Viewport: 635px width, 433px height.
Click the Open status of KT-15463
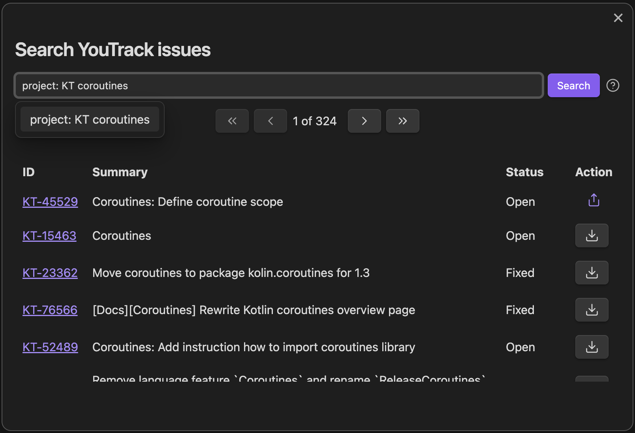click(520, 236)
